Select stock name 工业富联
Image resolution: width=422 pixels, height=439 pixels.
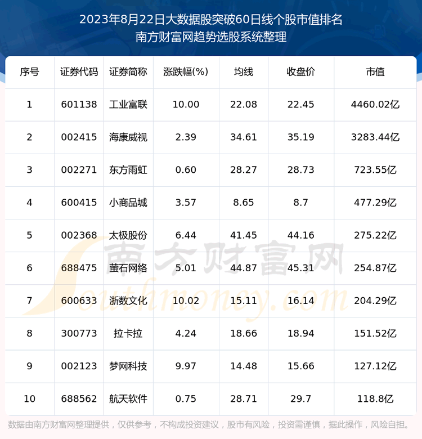[128, 105]
